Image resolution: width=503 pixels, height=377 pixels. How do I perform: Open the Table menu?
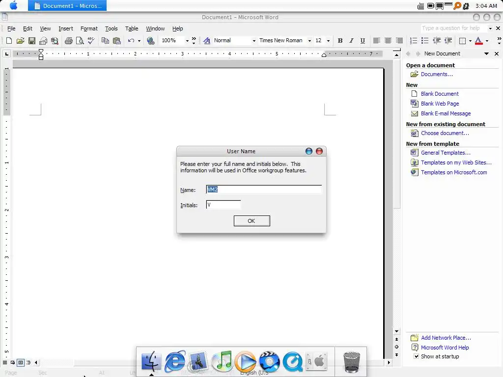point(132,28)
